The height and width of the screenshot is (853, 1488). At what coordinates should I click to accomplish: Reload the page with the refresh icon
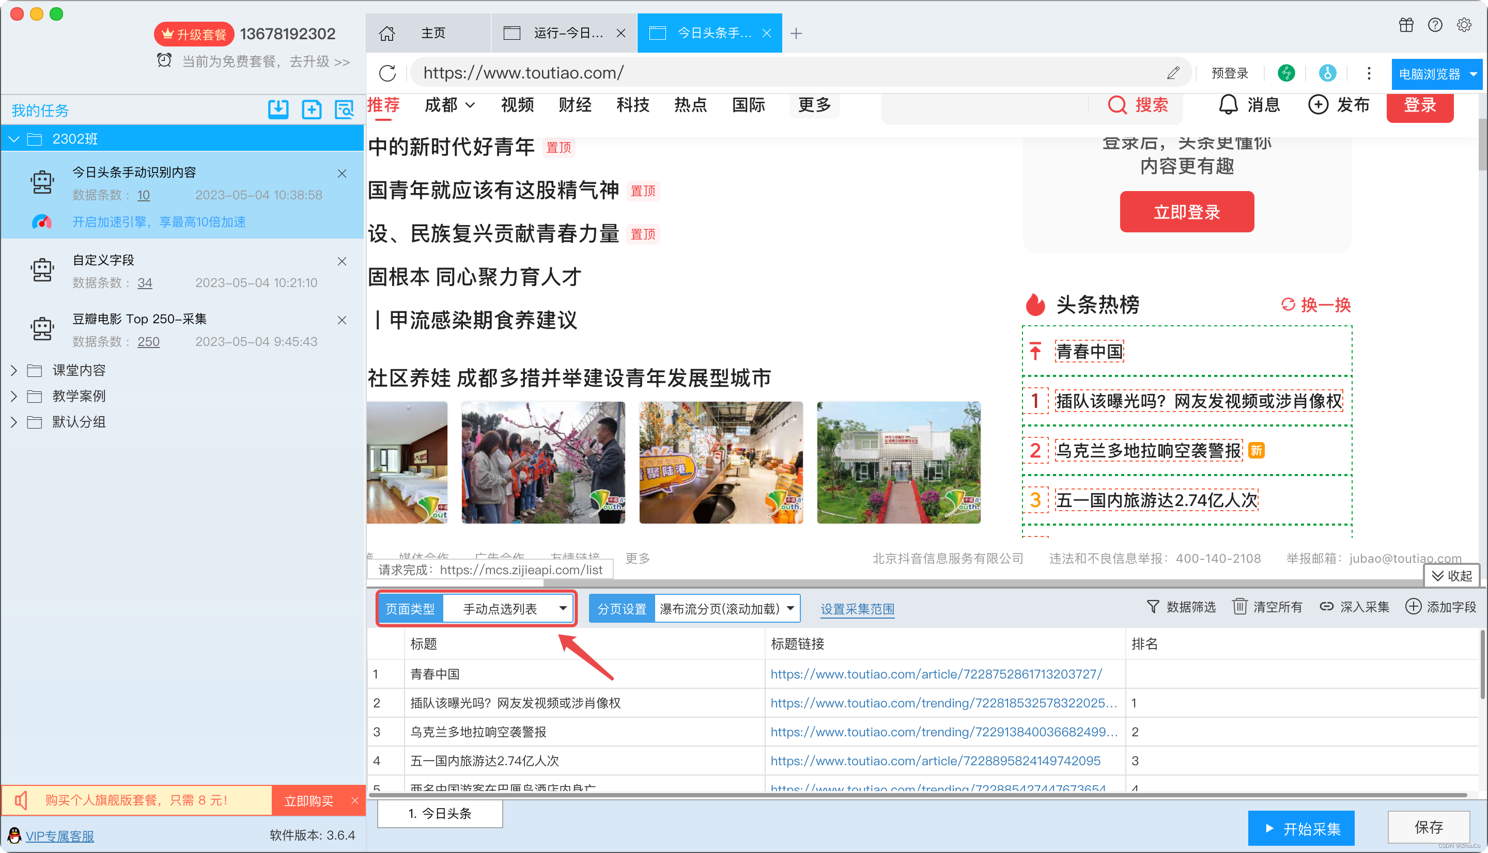(388, 73)
